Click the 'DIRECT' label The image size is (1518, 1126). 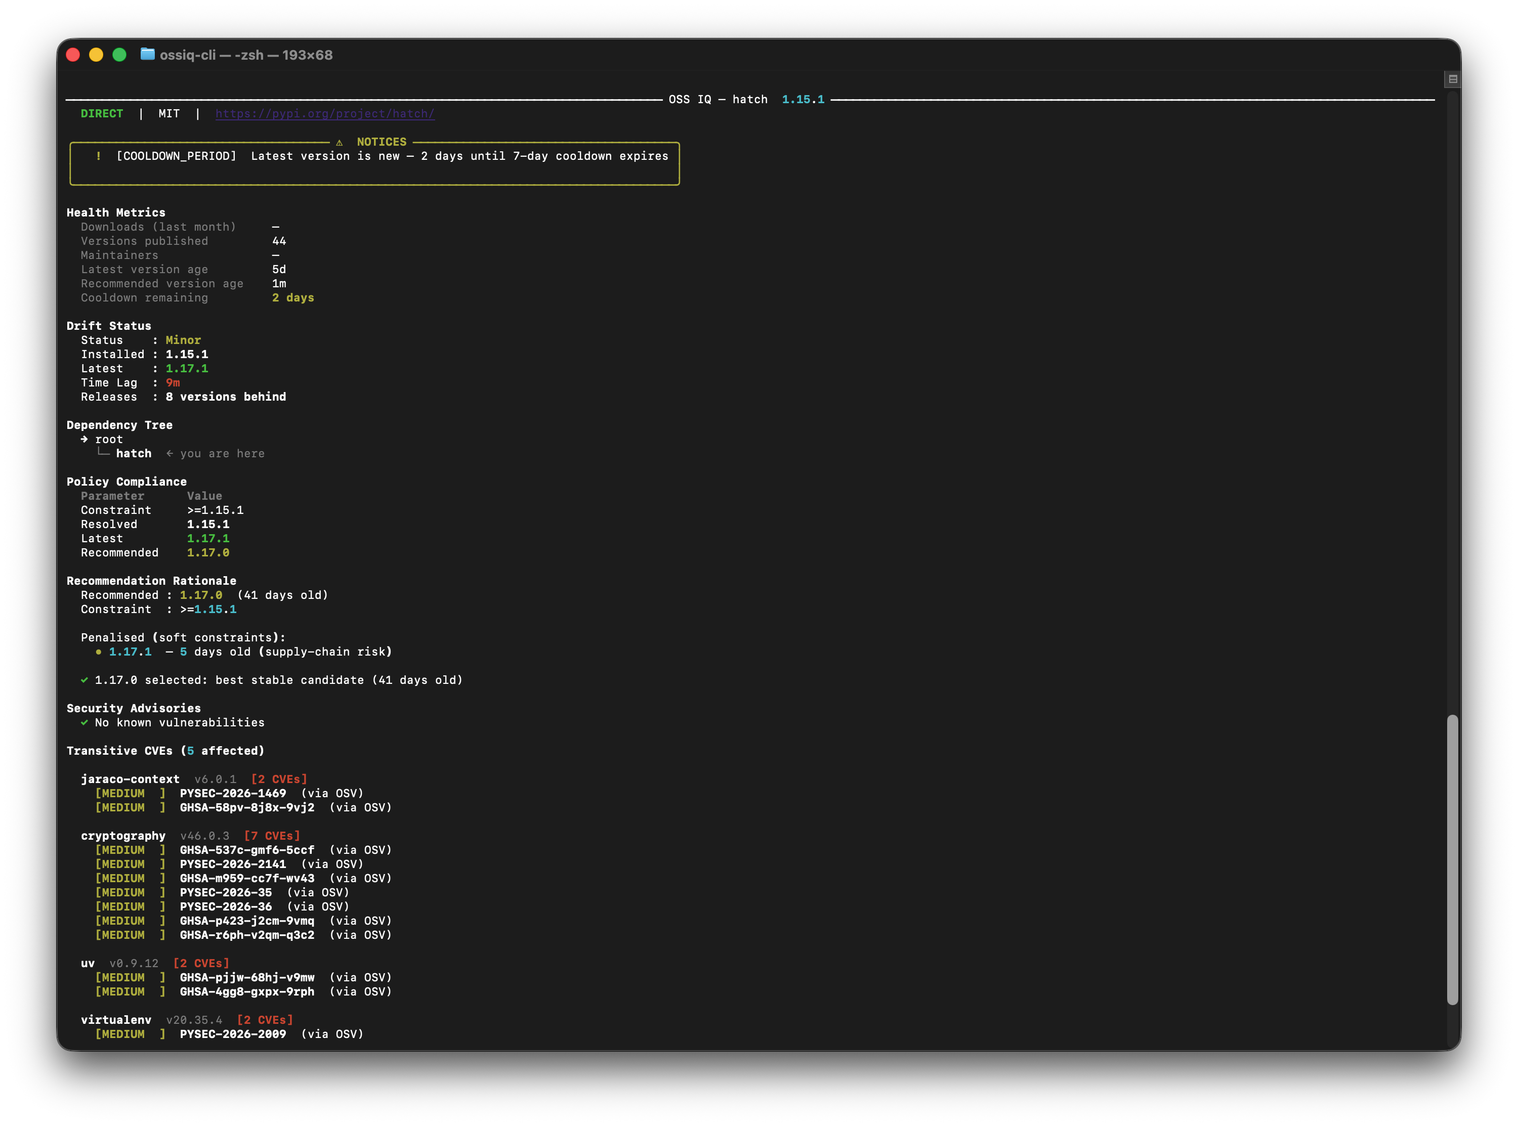102,114
